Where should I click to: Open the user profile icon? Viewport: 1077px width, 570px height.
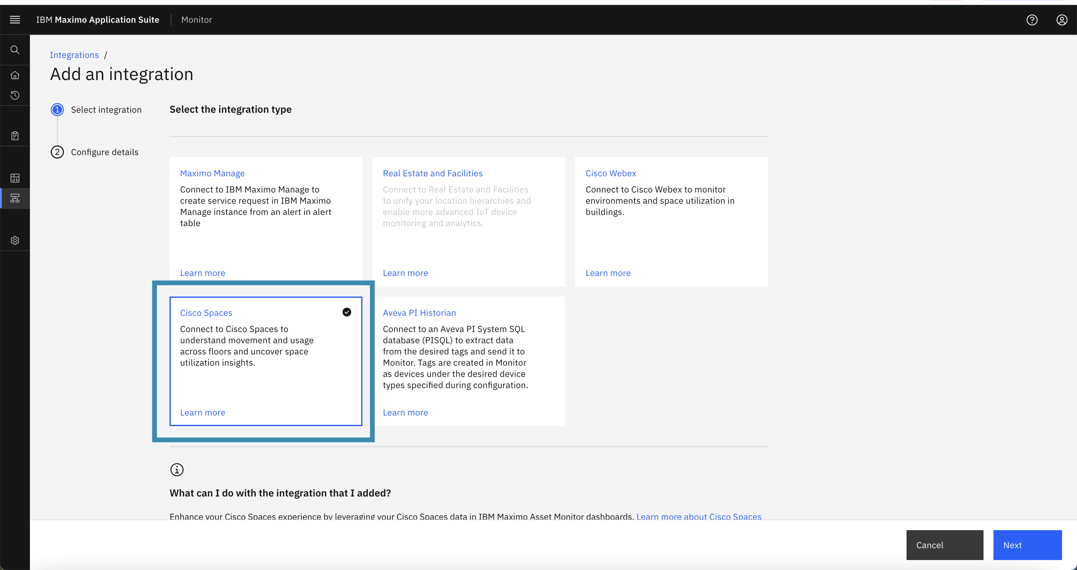pos(1062,20)
